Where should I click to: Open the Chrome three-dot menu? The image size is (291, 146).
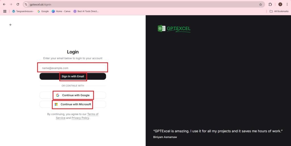click(x=287, y=5)
